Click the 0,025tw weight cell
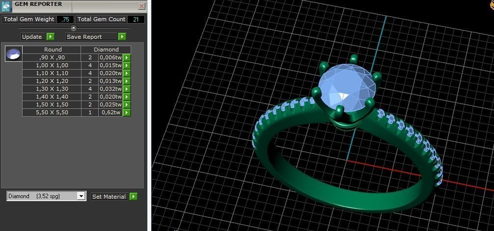Image resolution: width=494 pixels, height=231 pixels. [110, 105]
